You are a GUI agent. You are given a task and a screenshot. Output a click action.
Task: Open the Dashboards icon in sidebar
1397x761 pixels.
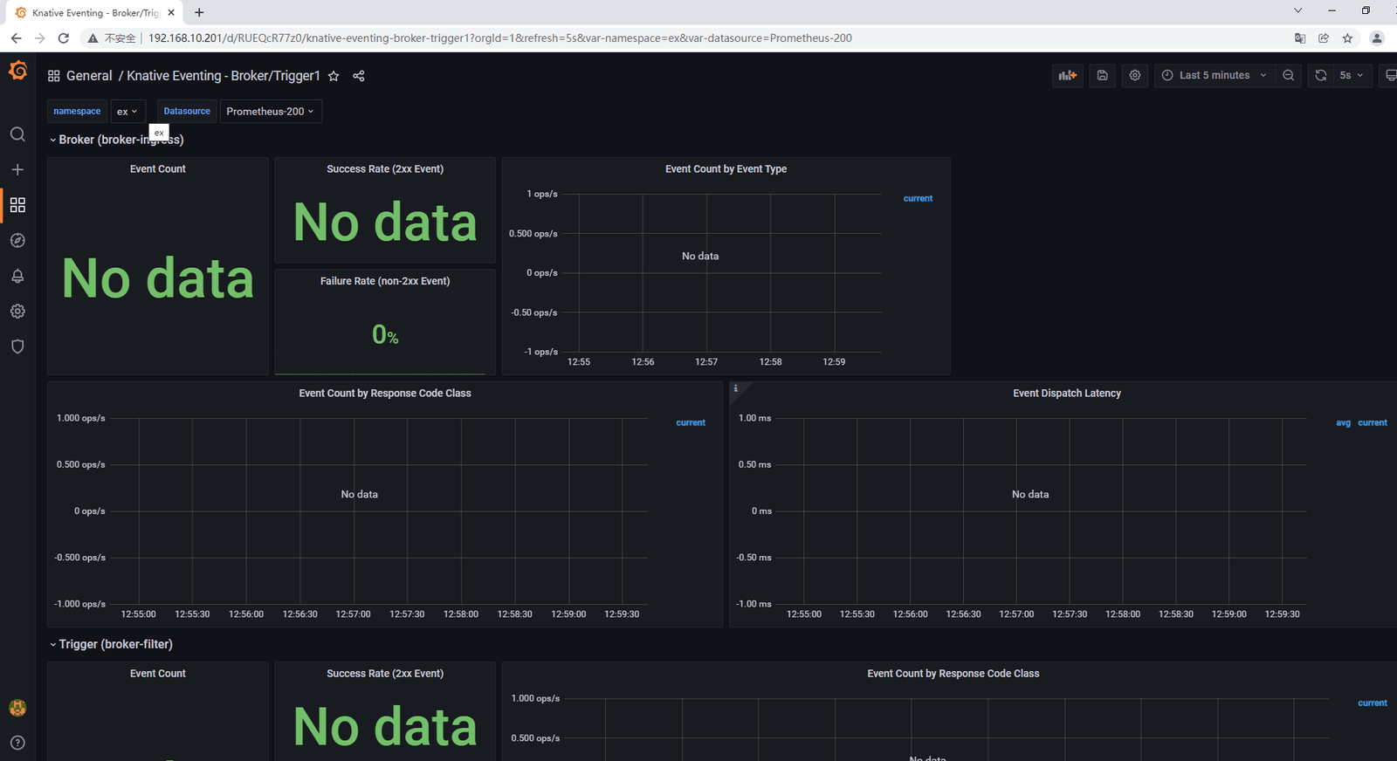17,205
